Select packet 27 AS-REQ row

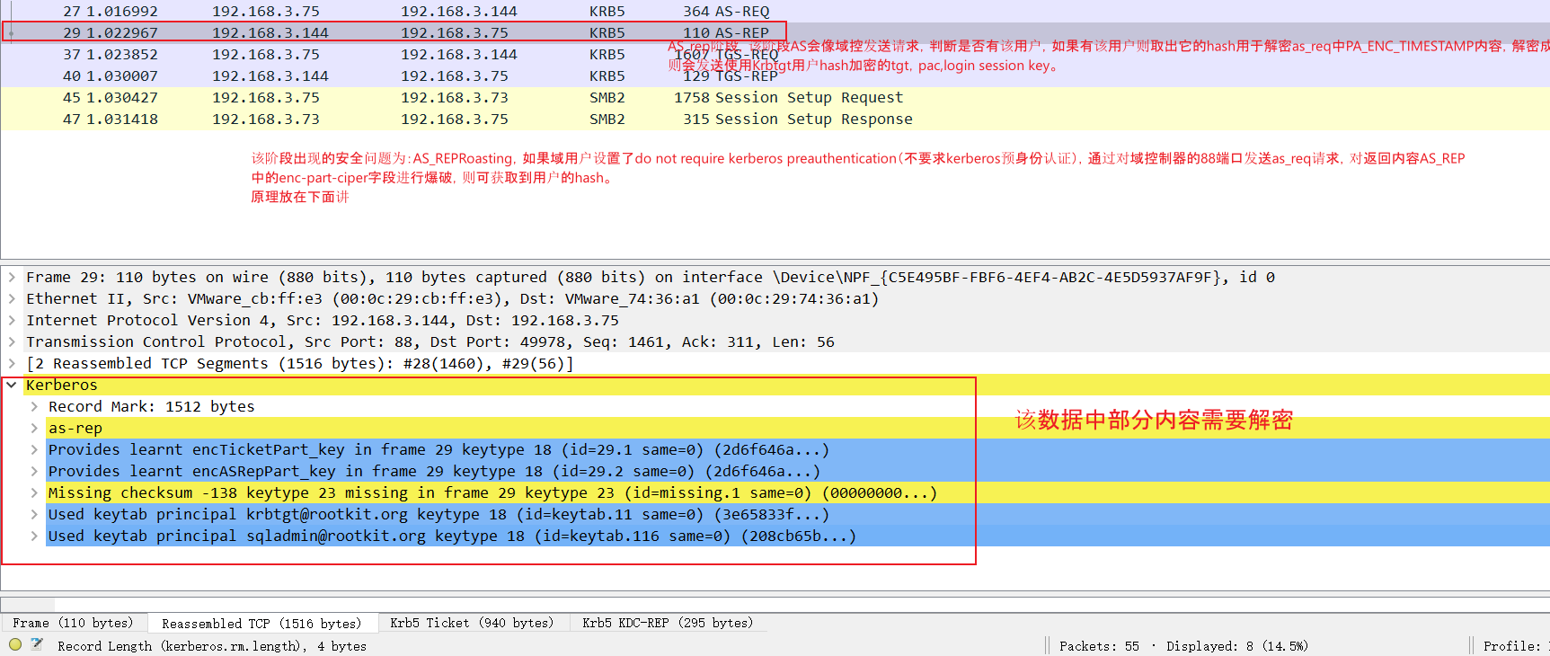[775, 11]
